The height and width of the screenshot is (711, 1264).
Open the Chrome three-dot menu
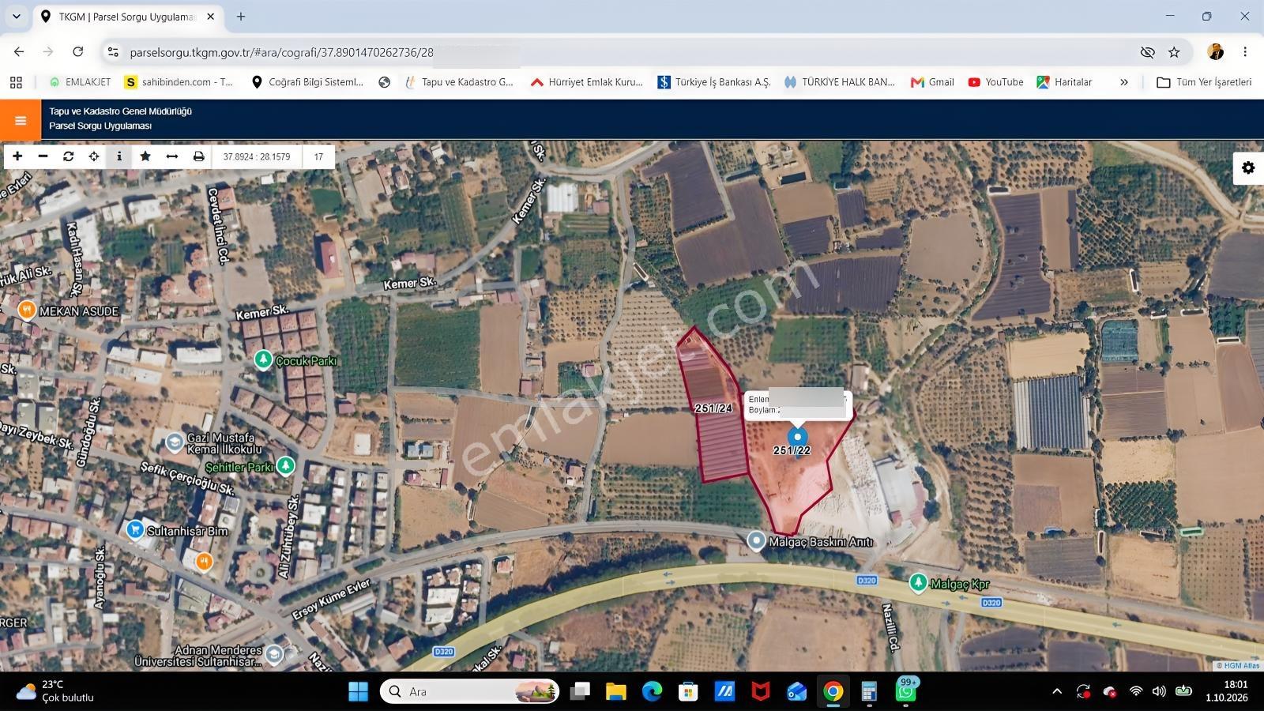(x=1245, y=52)
